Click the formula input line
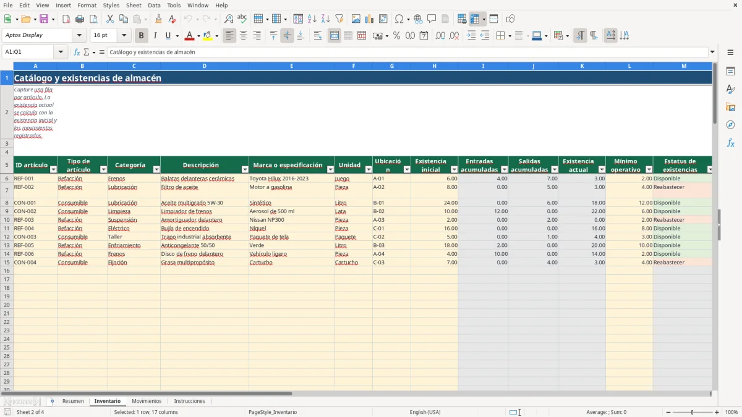The image size is (742, 417). click(407, 53)
